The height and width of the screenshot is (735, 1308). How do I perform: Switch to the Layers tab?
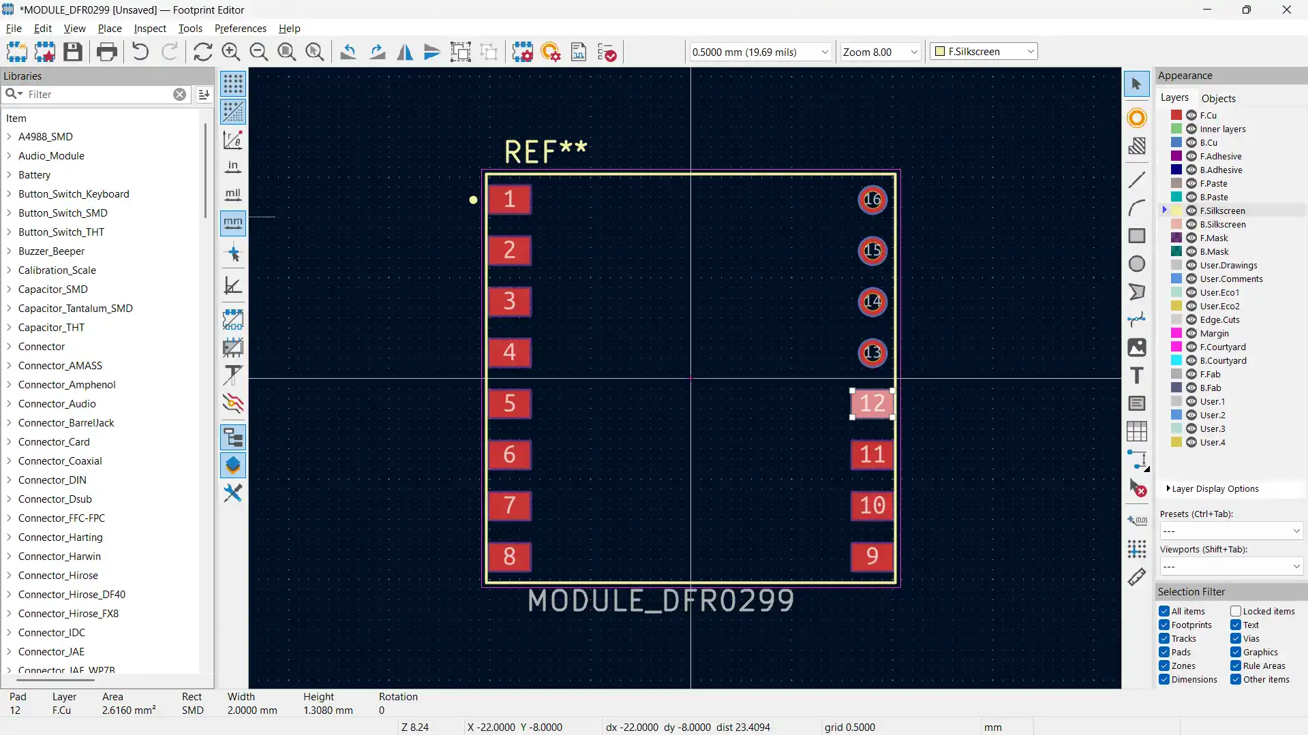[1174, 97]
